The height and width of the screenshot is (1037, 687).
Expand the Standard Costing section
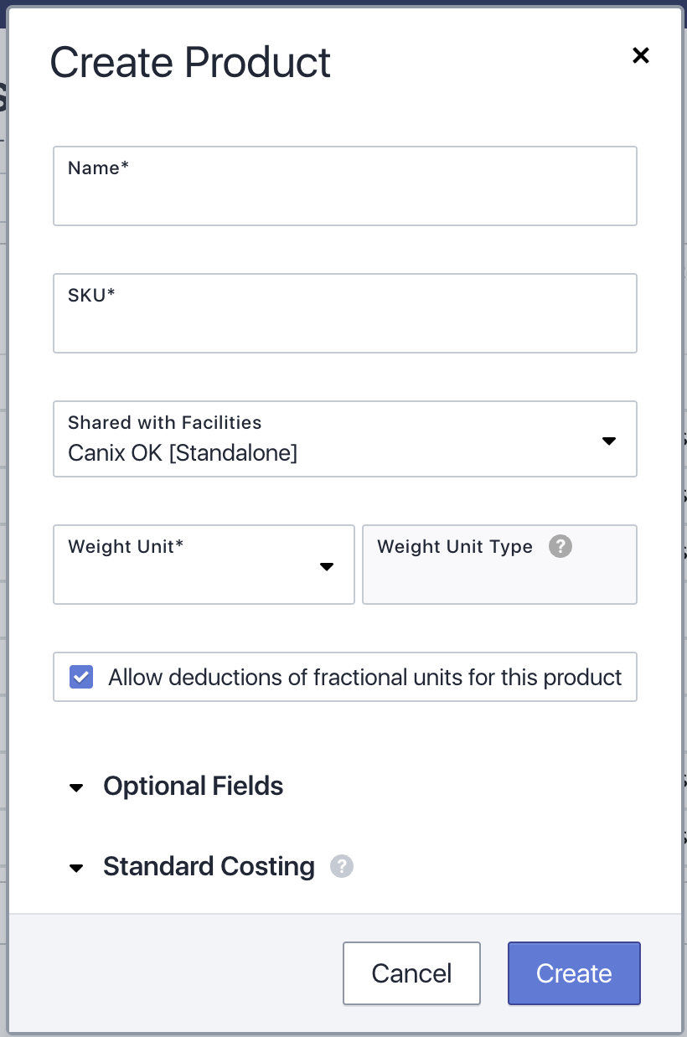click(x=209, y=866)
